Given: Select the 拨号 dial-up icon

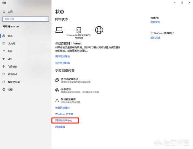Looking at the screenshot, I should (4, 51).
